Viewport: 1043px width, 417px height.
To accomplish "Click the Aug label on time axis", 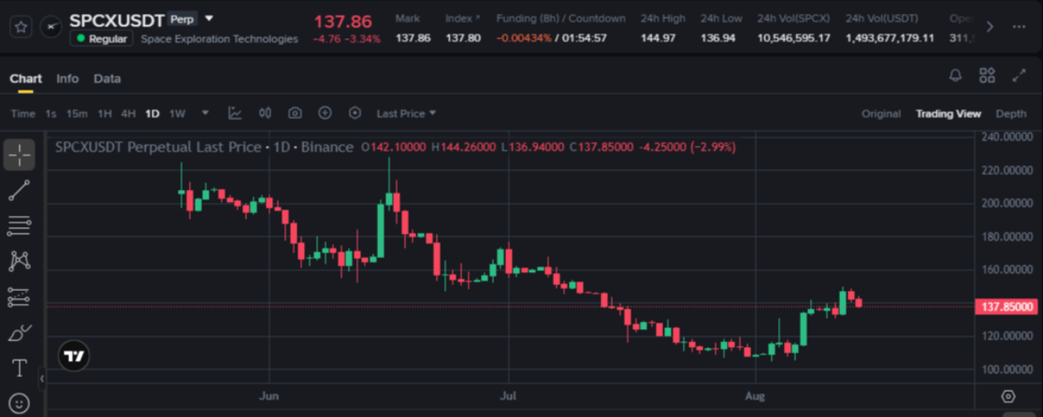I will coord(755,396).
